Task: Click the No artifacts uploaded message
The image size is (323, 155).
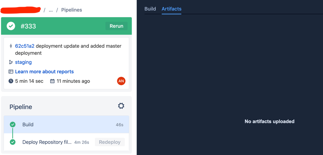Action: (270, 121)
